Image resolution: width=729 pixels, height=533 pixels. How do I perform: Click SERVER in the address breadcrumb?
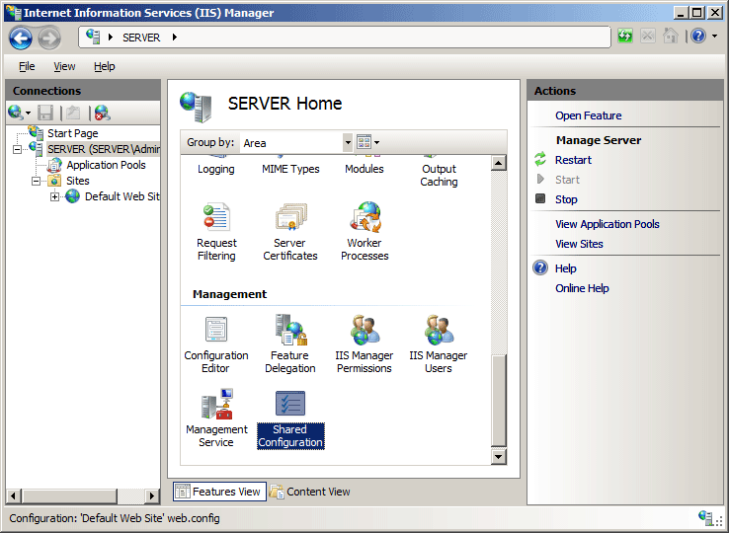pos(141,38)
